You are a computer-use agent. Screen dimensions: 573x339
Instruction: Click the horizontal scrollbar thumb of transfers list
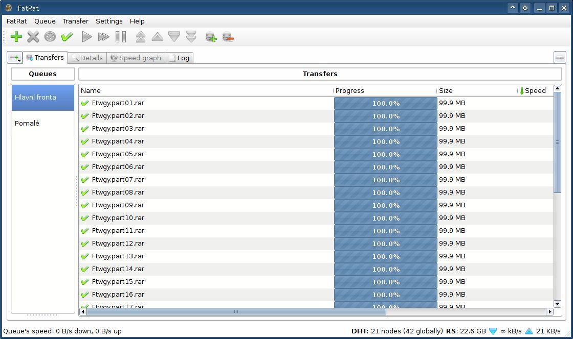(236, 311)
